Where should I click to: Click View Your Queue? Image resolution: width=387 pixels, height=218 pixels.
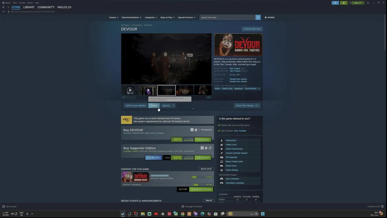(247, 105)
